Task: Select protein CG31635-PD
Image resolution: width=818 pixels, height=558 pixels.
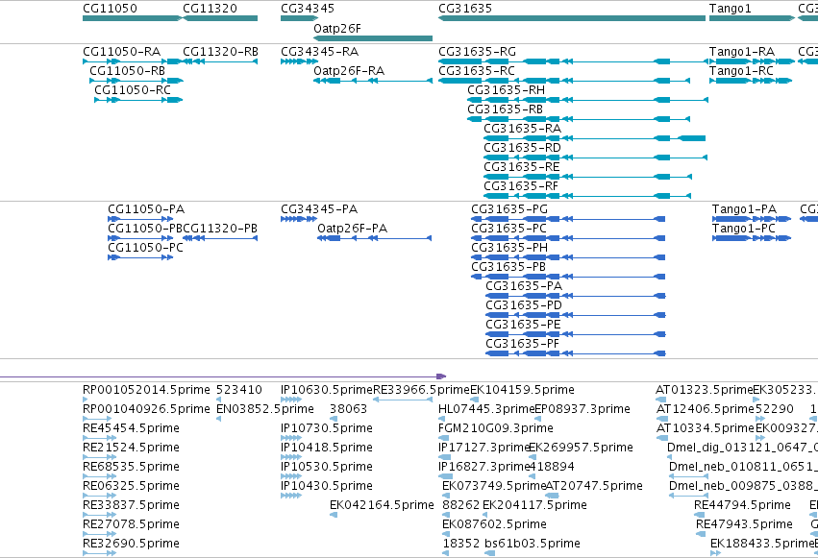Action: click(x=576, y=316)
